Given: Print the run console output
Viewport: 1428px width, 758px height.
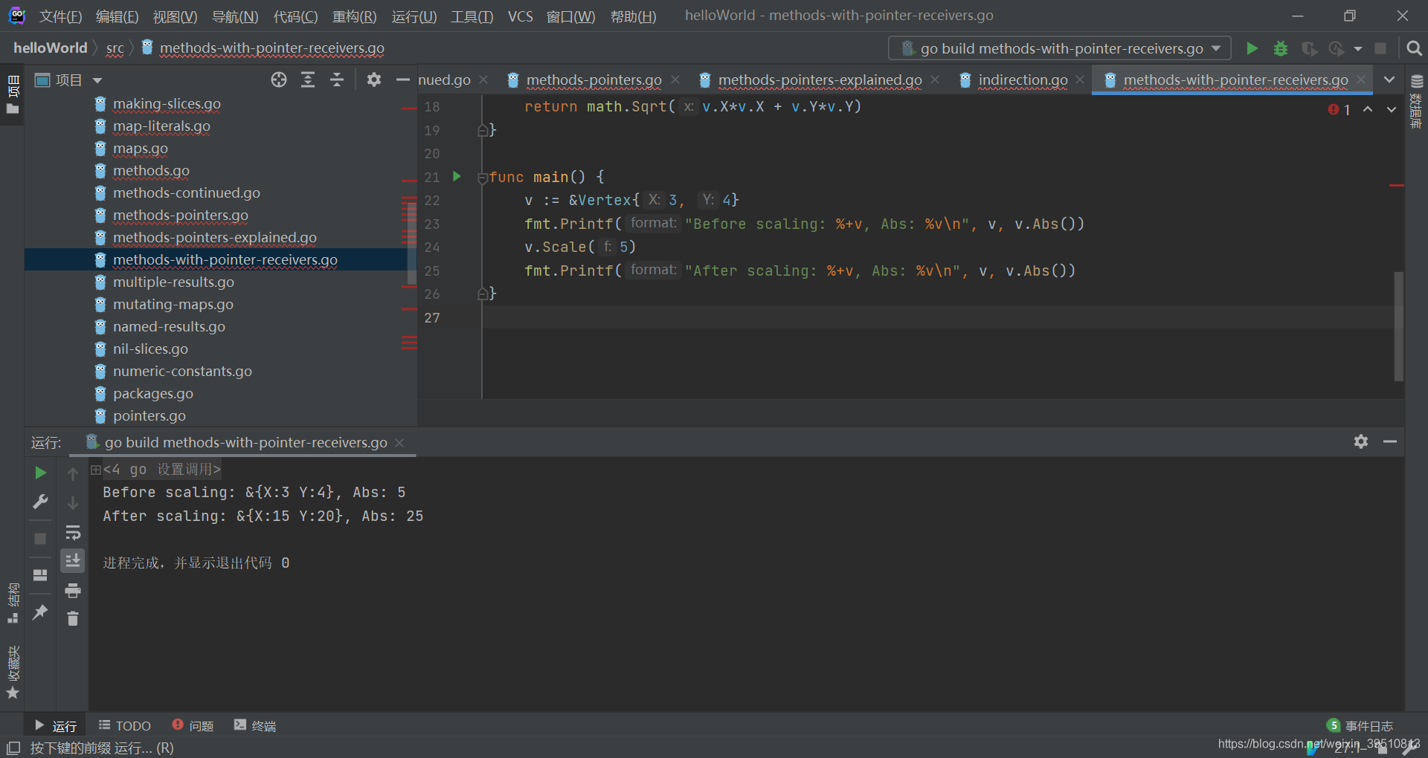Looking at the screenshot, I should pos(73,591).
